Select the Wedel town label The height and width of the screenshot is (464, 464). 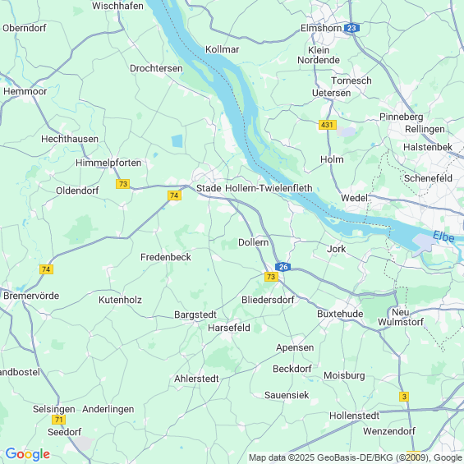point(354,198)
